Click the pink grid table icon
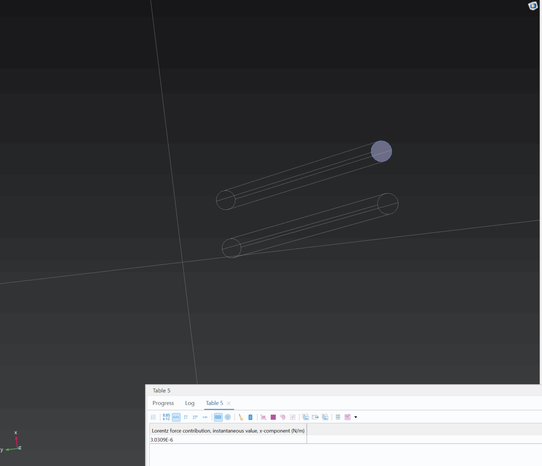This screenshot has width=542, height=466. [348, 417]
